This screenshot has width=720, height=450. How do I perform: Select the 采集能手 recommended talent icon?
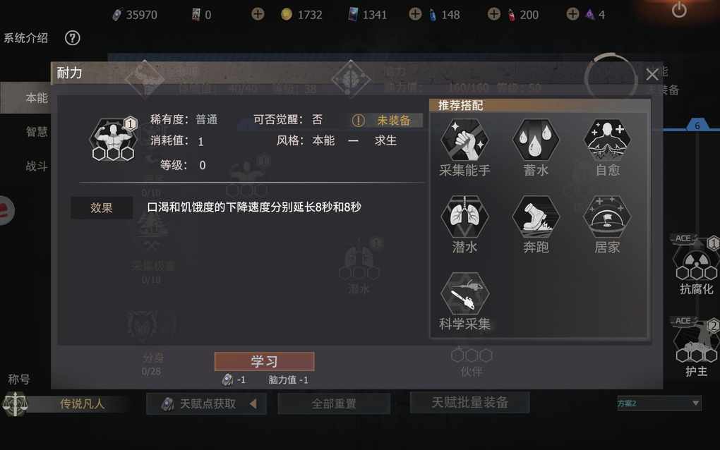[x=464, y=140]
